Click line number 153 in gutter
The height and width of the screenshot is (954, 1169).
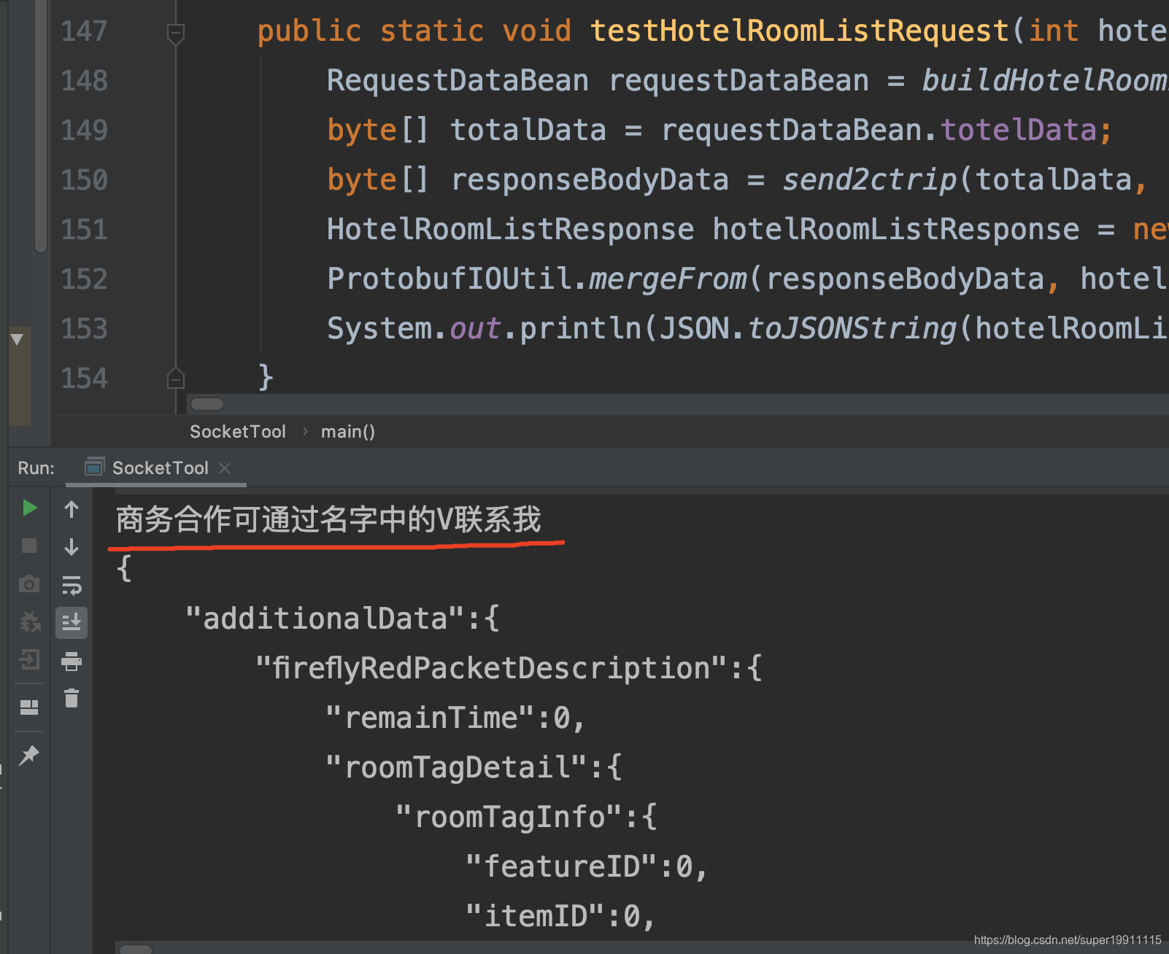[x=85, y=329]
